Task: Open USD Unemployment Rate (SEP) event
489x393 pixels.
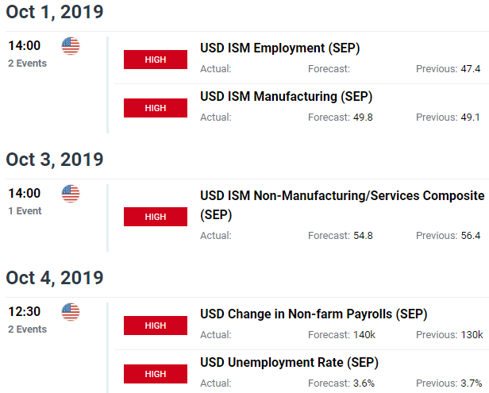Action: pos(289,362)
